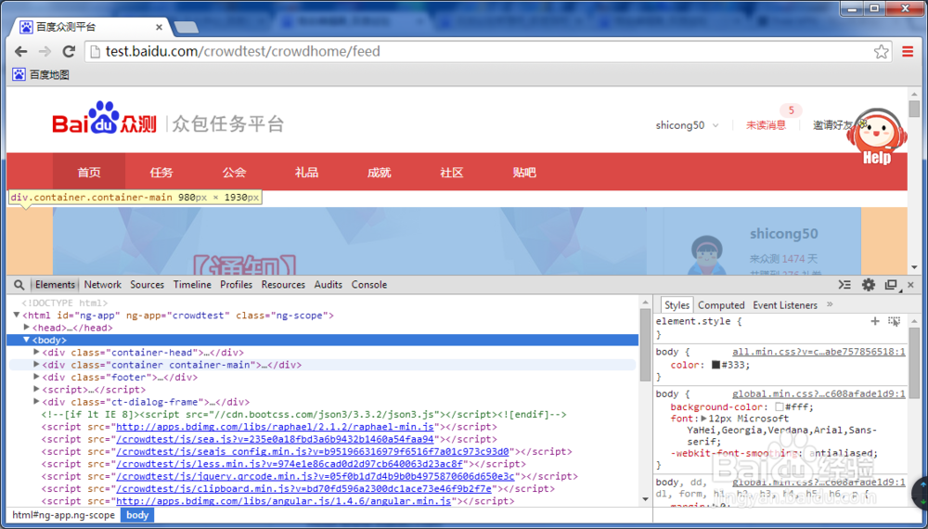Select the Styles sidebar tab
Image resolution: width=928 pixels, height=529 pixels.
677,305
